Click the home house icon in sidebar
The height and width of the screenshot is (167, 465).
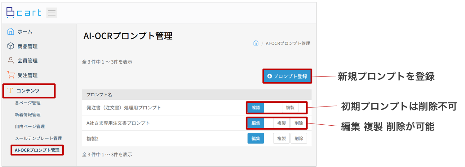pos(11,31)
